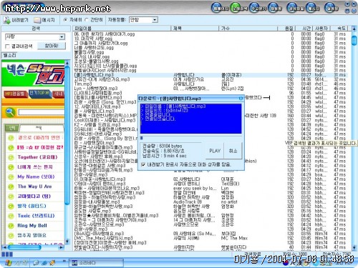The image size is (358, 268).
Task: Click the 메시지 envelope toolbar icon
Action: 37,20
